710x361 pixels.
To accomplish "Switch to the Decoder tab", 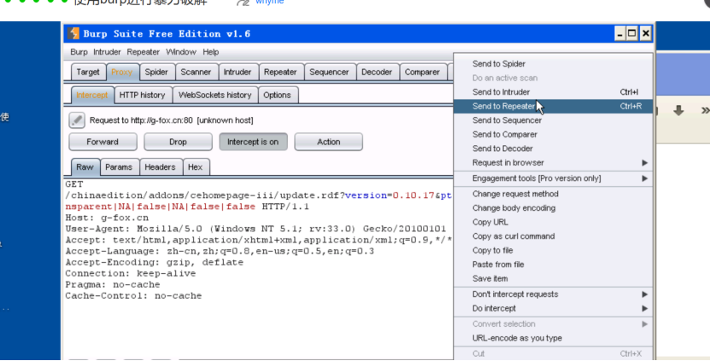I will point(377,72).
